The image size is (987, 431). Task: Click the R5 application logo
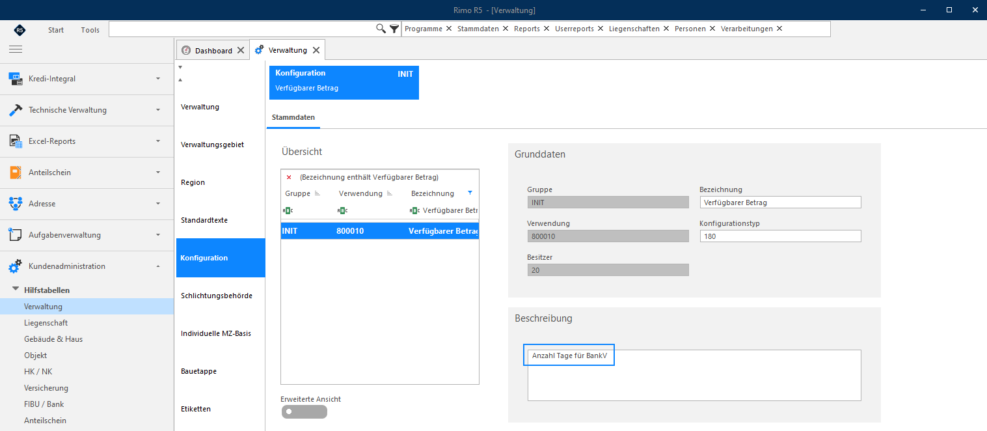point(20,30)
